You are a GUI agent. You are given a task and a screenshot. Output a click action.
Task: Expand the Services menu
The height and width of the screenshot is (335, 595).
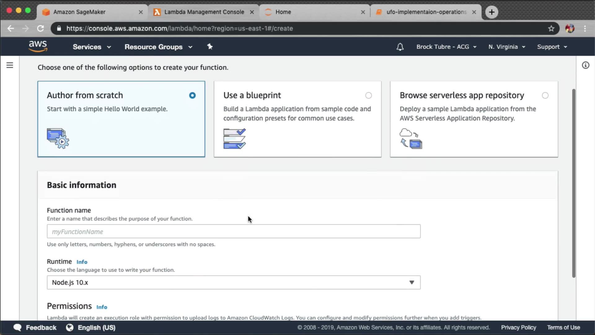91,47
